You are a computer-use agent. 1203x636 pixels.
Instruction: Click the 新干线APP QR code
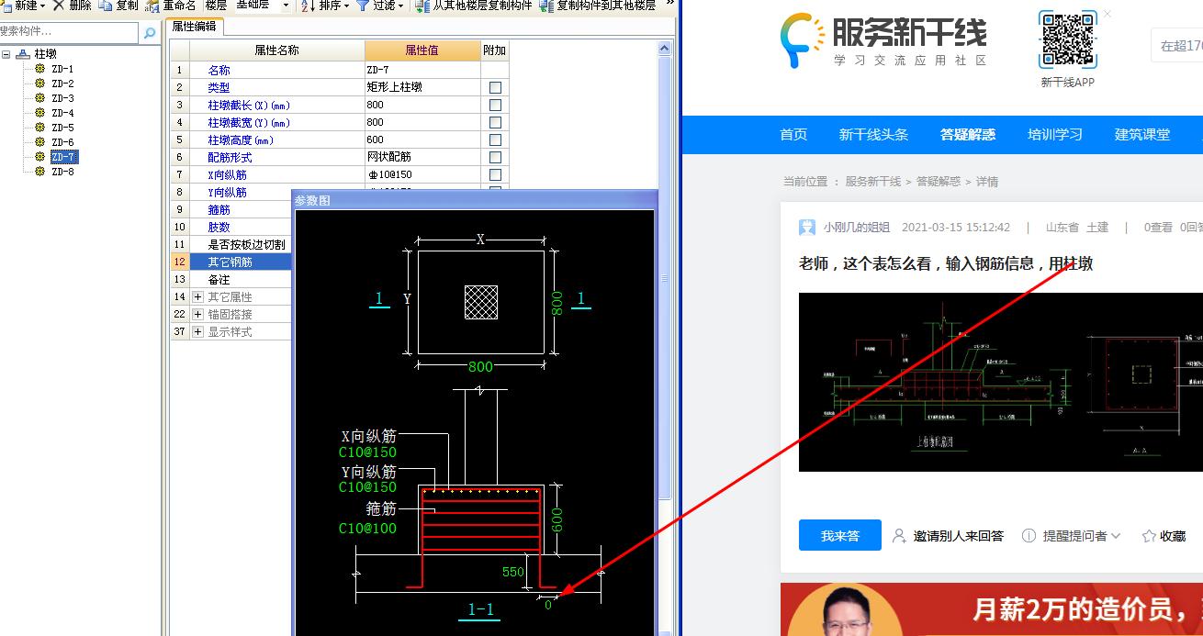pos(1068,40)
